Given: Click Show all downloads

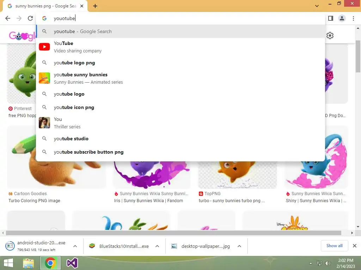Looking at the screenshot, I should tap(334, 246).
